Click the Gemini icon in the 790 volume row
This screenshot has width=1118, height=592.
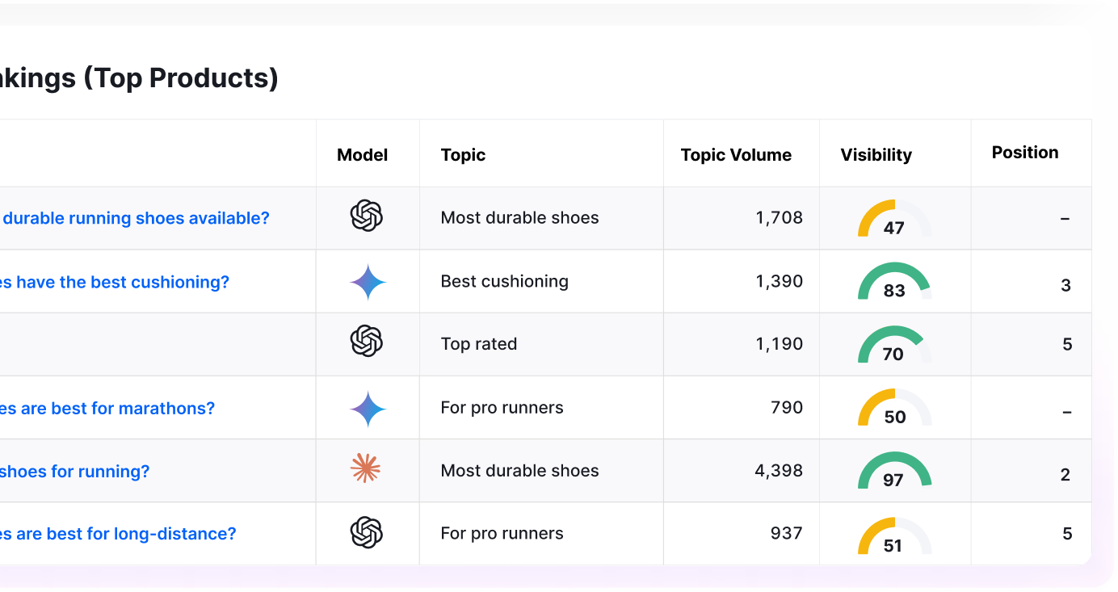tap(368, 409)
